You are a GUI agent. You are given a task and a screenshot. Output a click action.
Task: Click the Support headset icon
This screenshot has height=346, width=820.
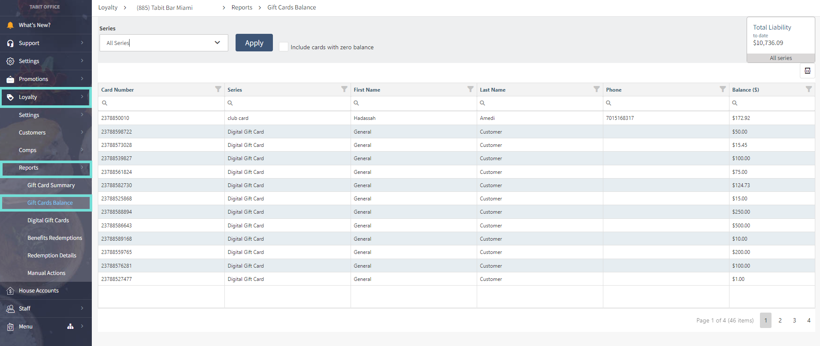(10, 43)
